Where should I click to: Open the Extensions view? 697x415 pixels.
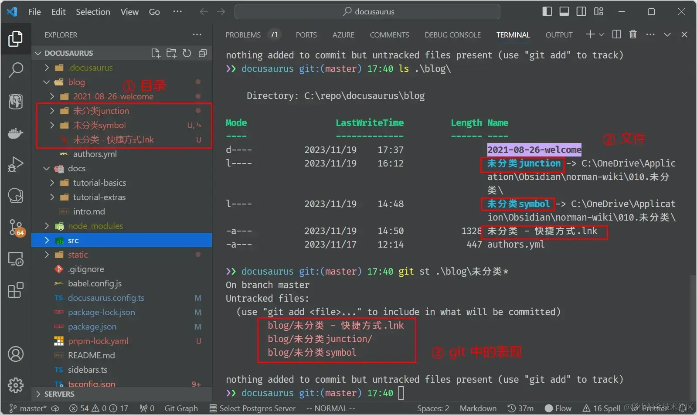click(x=16, y=290)
